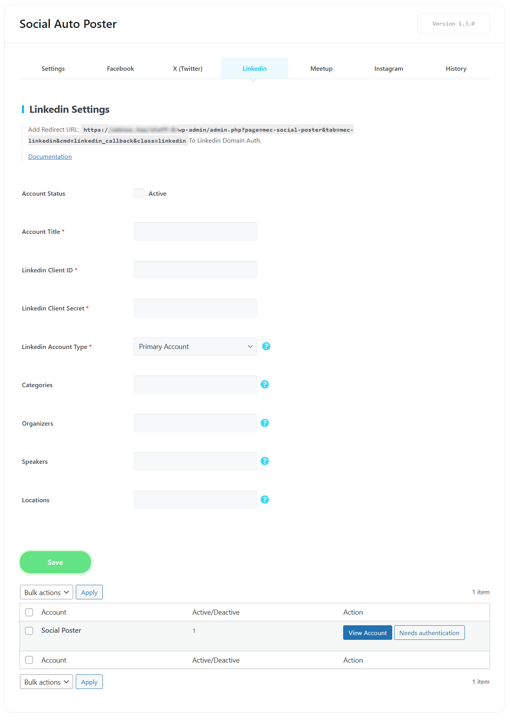
Task: Click the Categories help icon
Action: click(x=265, y=384)
